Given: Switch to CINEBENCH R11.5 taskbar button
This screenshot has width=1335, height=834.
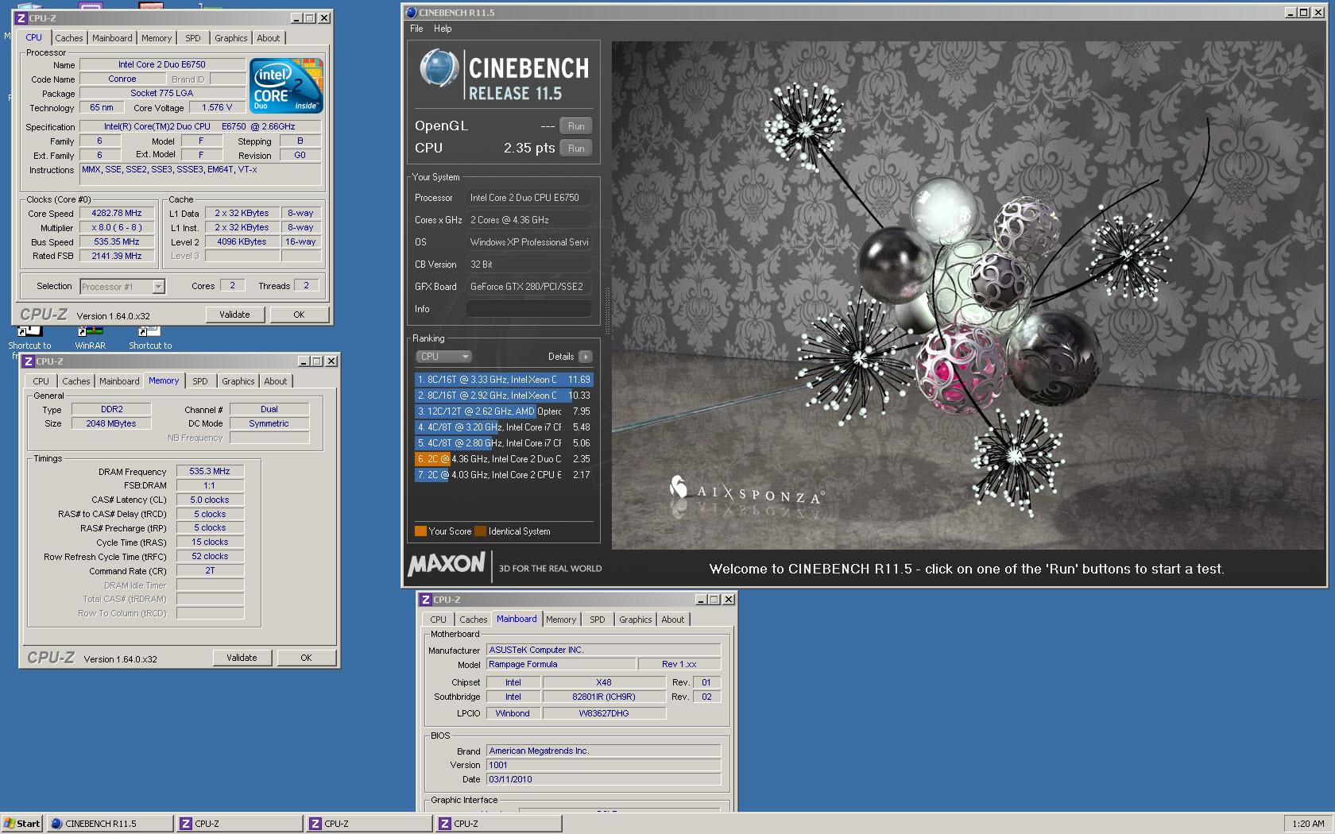Looking at the screenshot, I should pyautogui.click(x=110, y=824).
